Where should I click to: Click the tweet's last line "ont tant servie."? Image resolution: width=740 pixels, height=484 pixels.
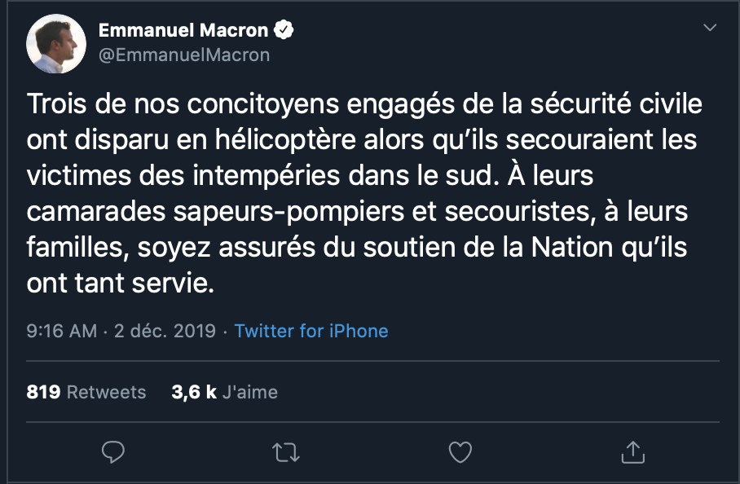[111, 283]
